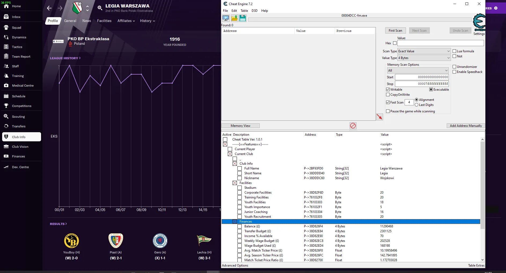Toggle the Fast Scan checkbox
Viewport: 506px width, 273px height.
pyautogui.click(x=388, y=102)
